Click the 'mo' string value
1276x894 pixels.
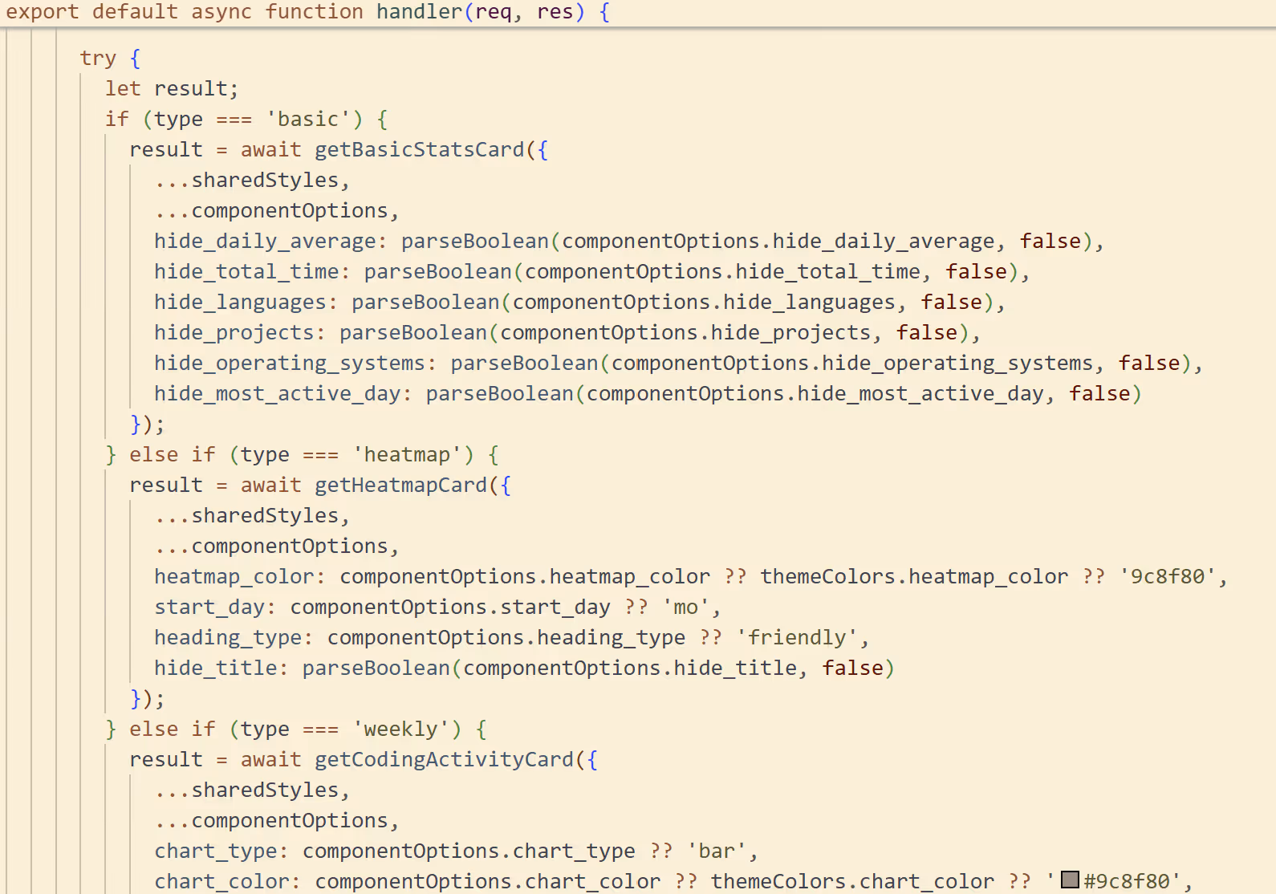coord(685,608)
